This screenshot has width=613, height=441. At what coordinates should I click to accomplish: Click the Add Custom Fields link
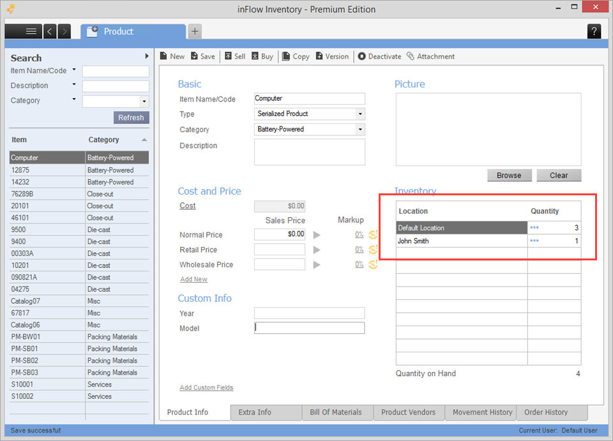pos(206,387)
